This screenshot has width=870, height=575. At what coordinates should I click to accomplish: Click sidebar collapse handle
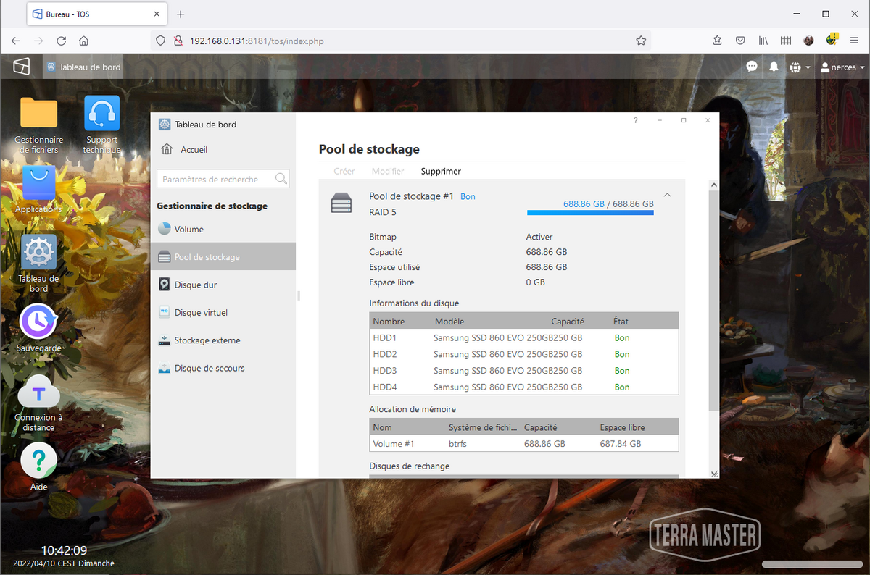pyautogui.click(x=298, y=295)
